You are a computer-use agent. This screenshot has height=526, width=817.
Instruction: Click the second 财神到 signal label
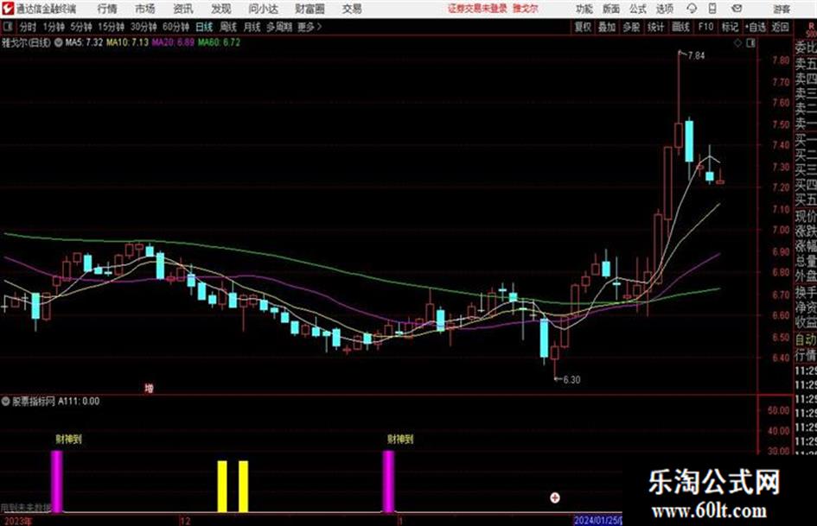(400, 440)
